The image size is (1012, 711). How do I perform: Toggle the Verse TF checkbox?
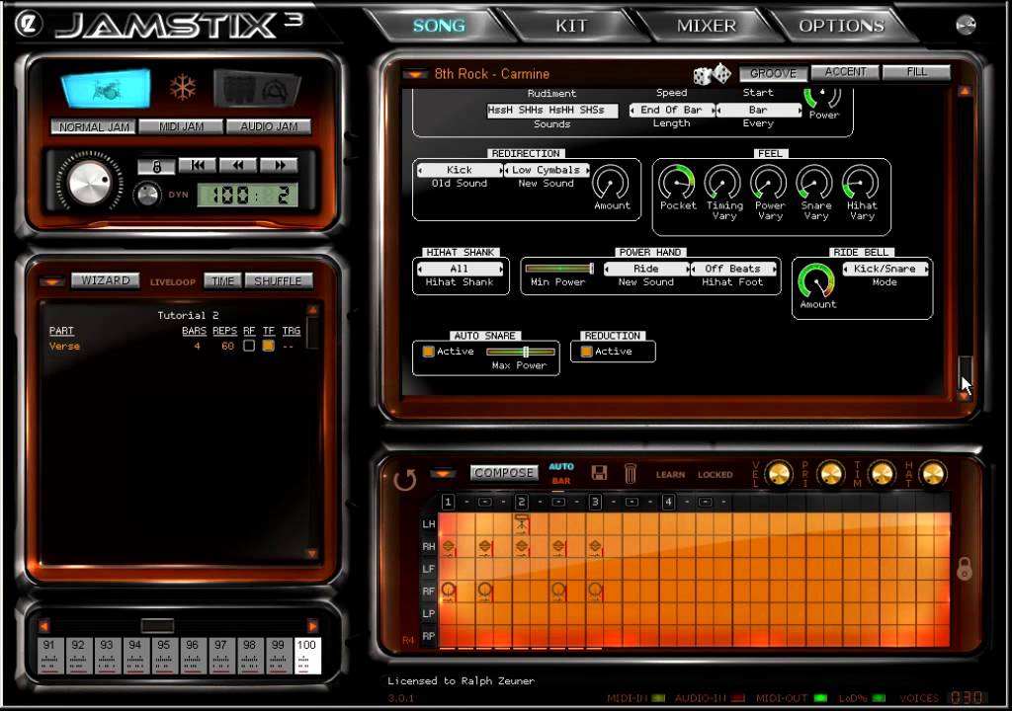tap(269, 346)
